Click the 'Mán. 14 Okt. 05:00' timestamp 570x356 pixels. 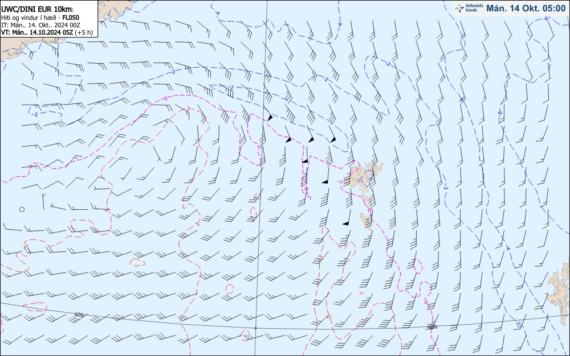click(x=526, y=9)
